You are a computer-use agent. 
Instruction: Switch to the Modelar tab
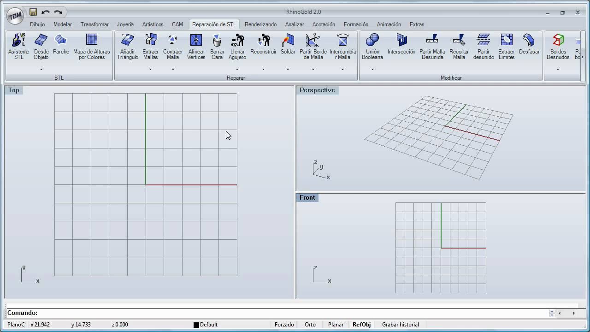click(x=63, y=24)
